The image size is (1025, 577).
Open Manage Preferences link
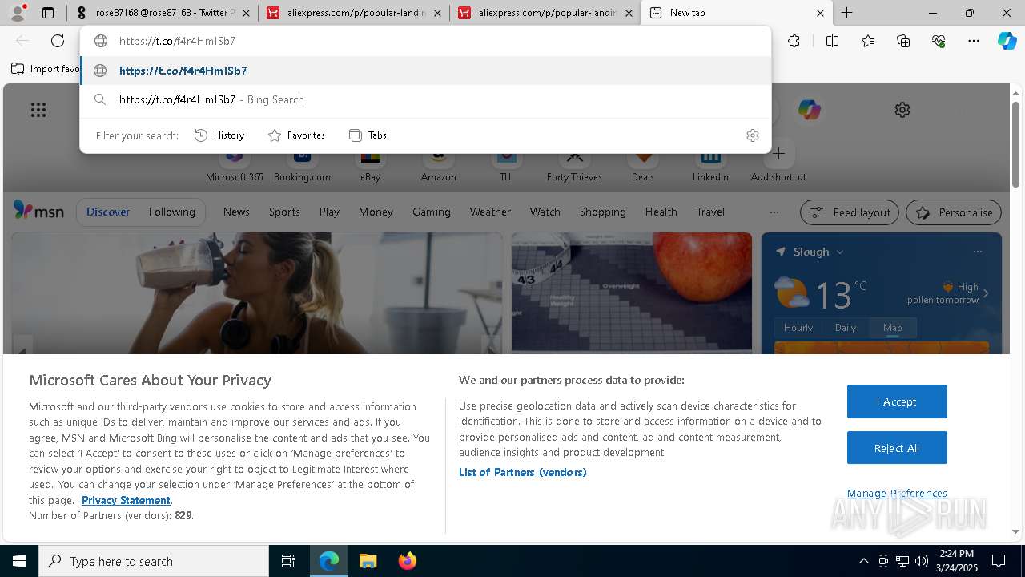pyautogui.click(x=897, y=493)
